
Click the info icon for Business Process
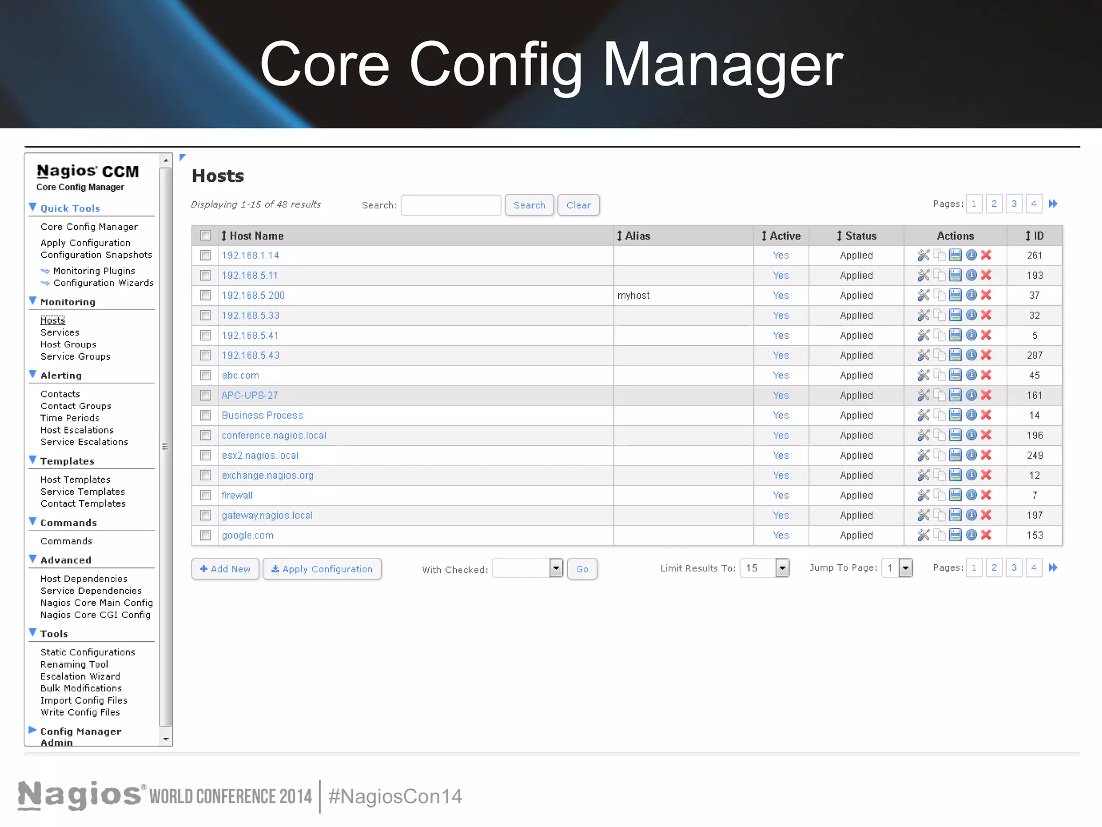(971, 415)
